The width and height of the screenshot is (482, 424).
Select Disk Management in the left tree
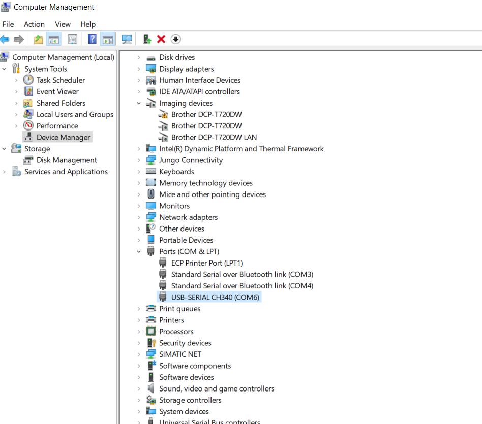click(x=67, y=160)
